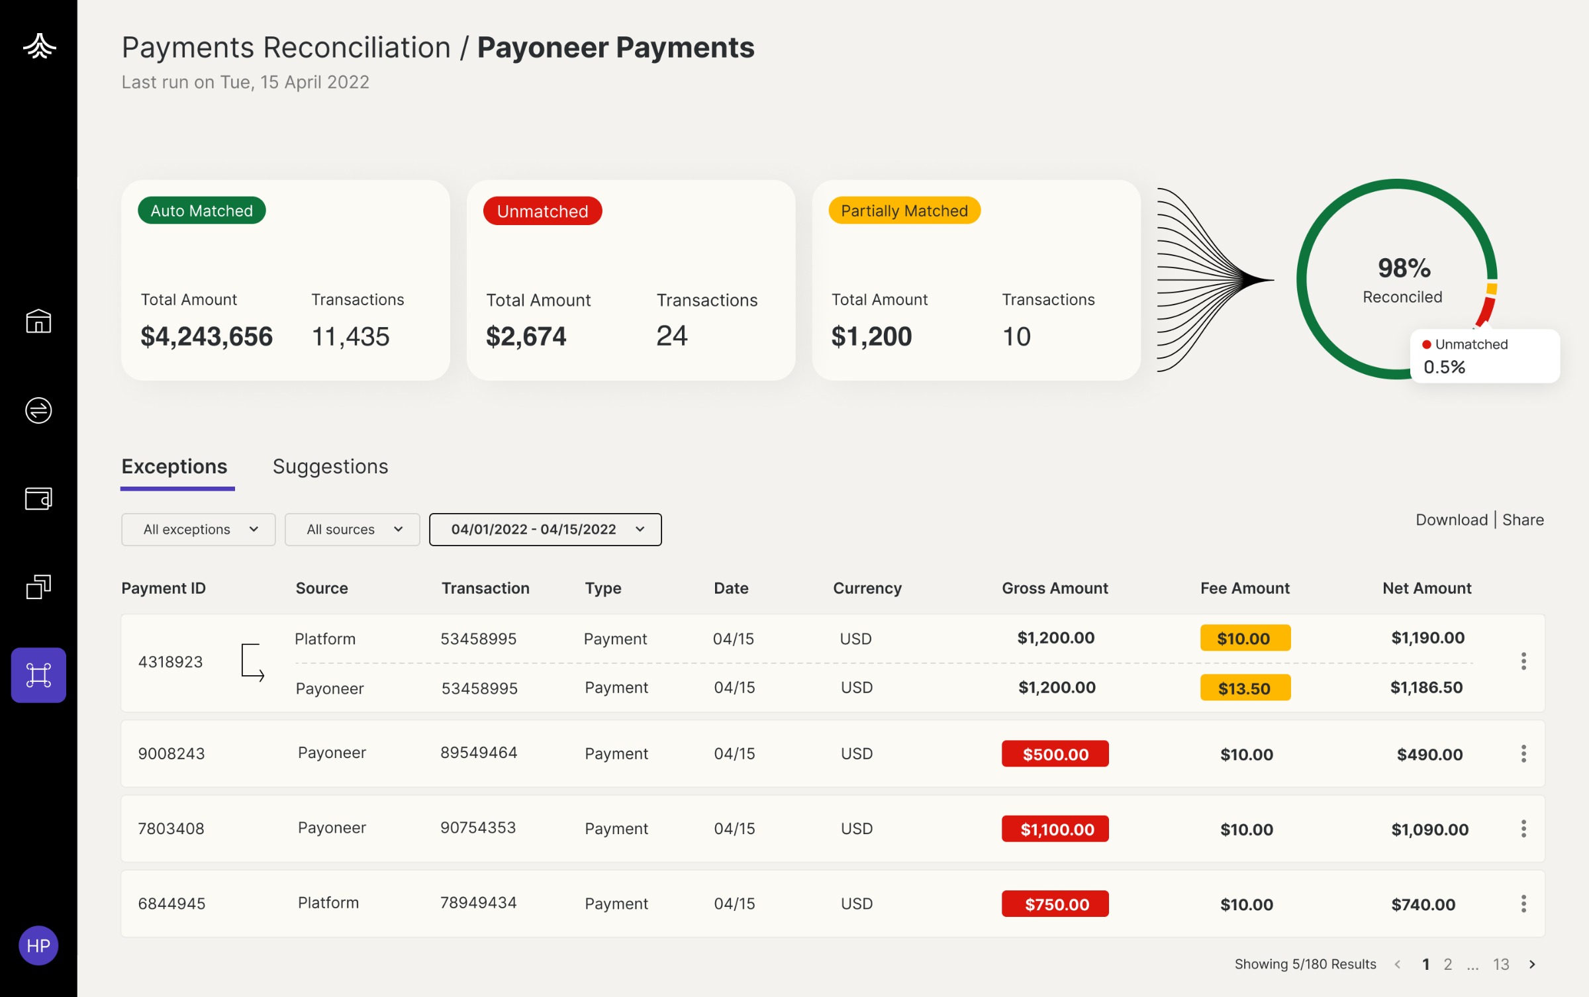The width and height of the screenshot is (1589, 997).
Task: Click transaction number 90754353
Action: [x=478, y=828]
